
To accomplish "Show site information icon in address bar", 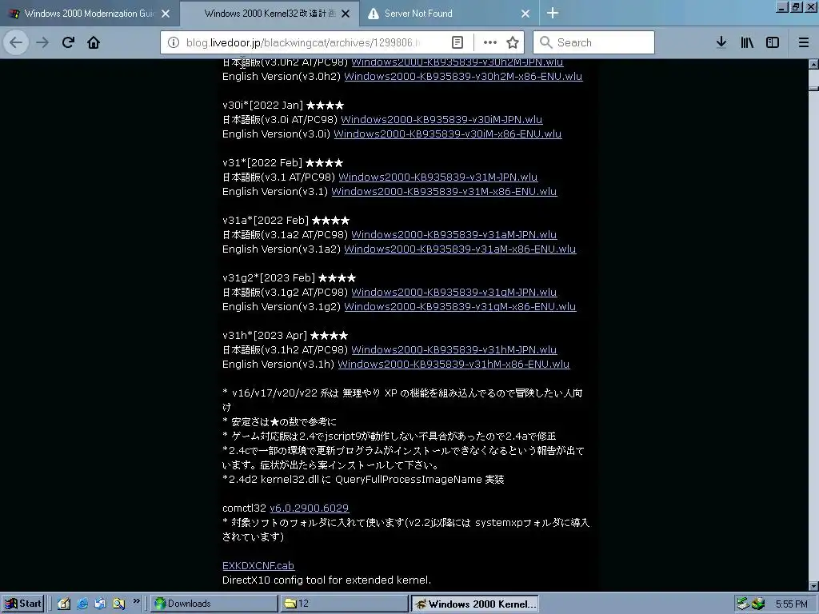I will point(174,42).
